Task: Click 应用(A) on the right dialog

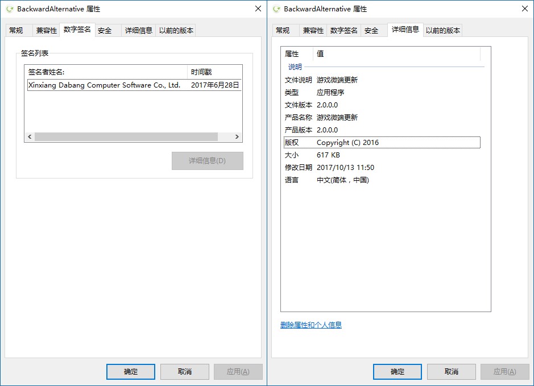Action: pyautogui.click(x=504, y=371)
